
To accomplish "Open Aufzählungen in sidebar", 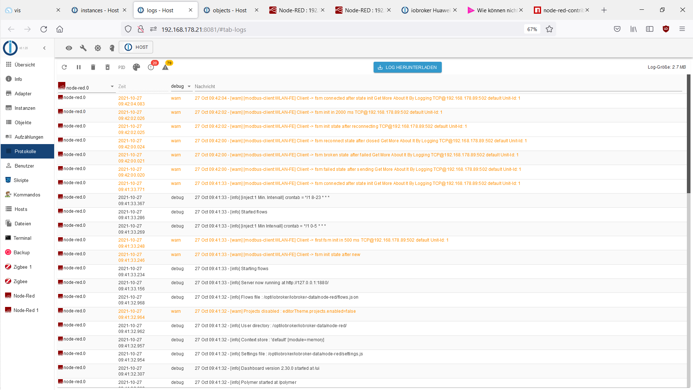I will (x=27, y=137).
